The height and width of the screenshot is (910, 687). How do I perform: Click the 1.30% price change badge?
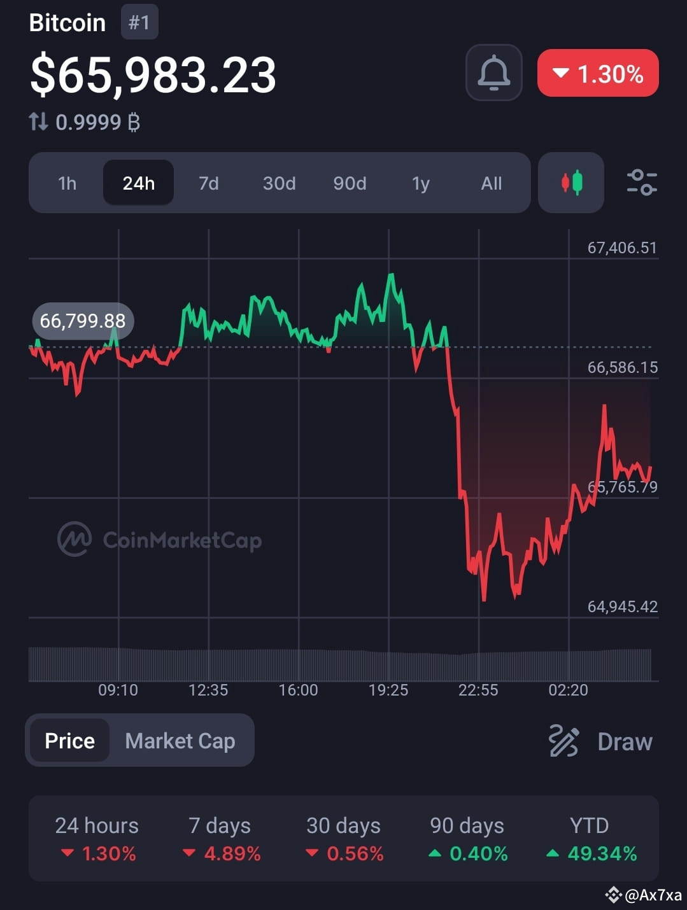[x=597, y=74]
